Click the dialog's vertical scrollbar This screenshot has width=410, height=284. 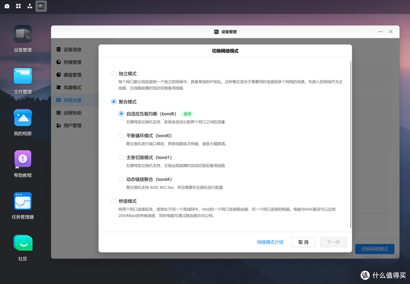[x=350, y=144]
